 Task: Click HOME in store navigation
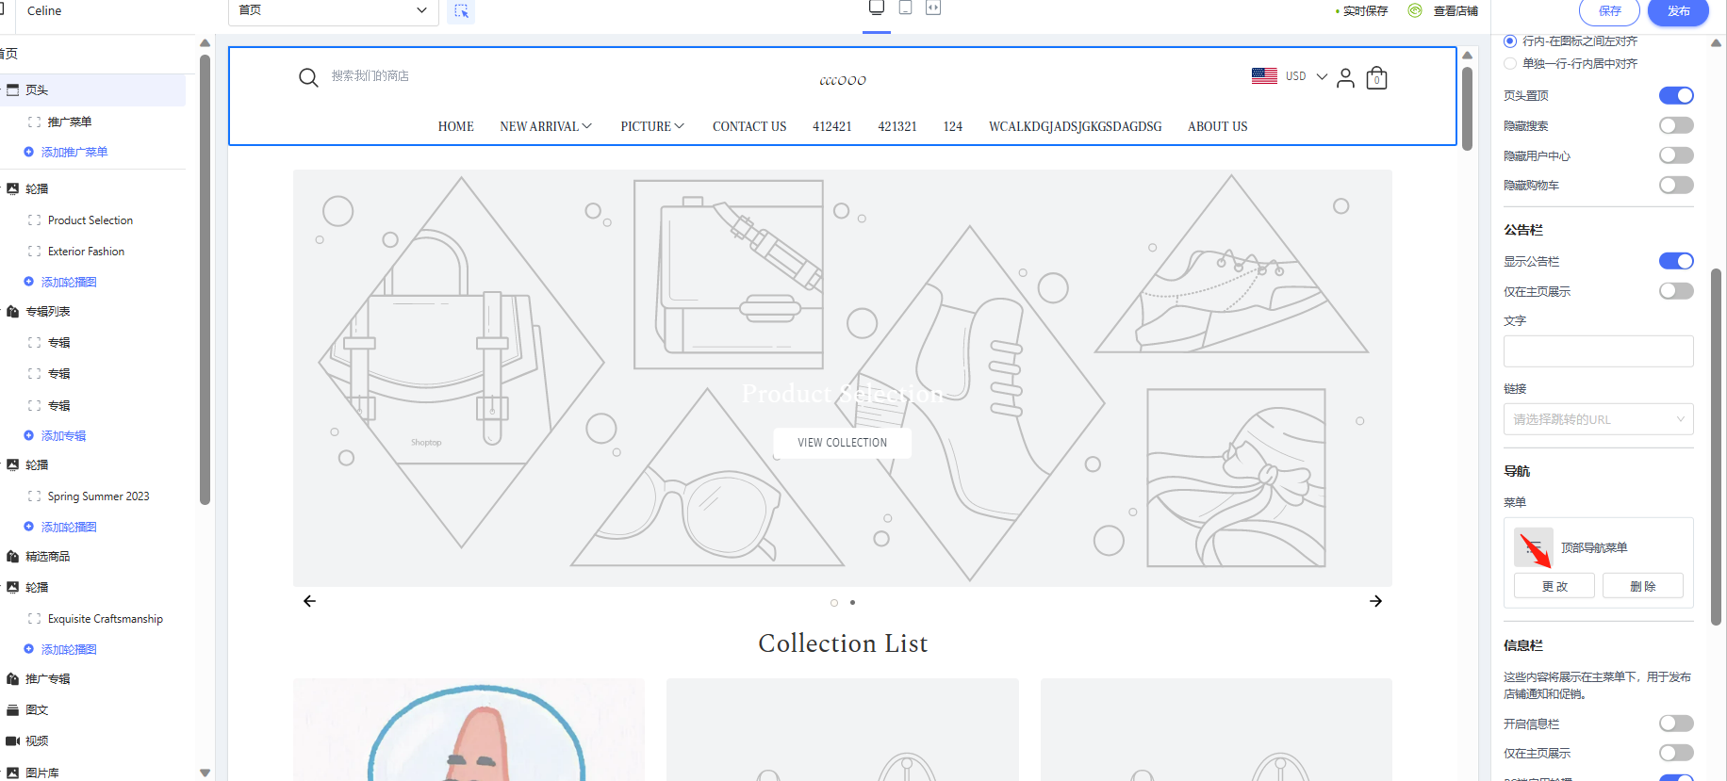[456, 126]
